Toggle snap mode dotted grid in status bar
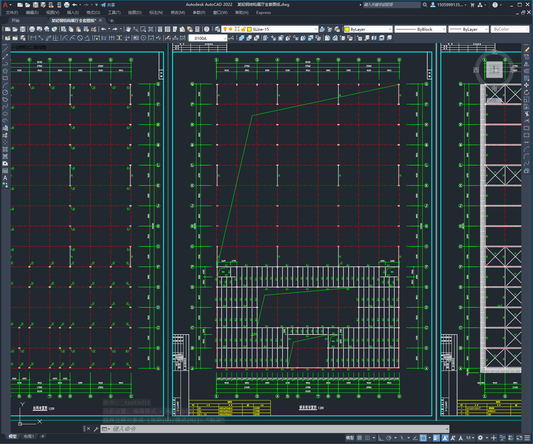Viewport: 533px width, 444px height. point(367,438)
